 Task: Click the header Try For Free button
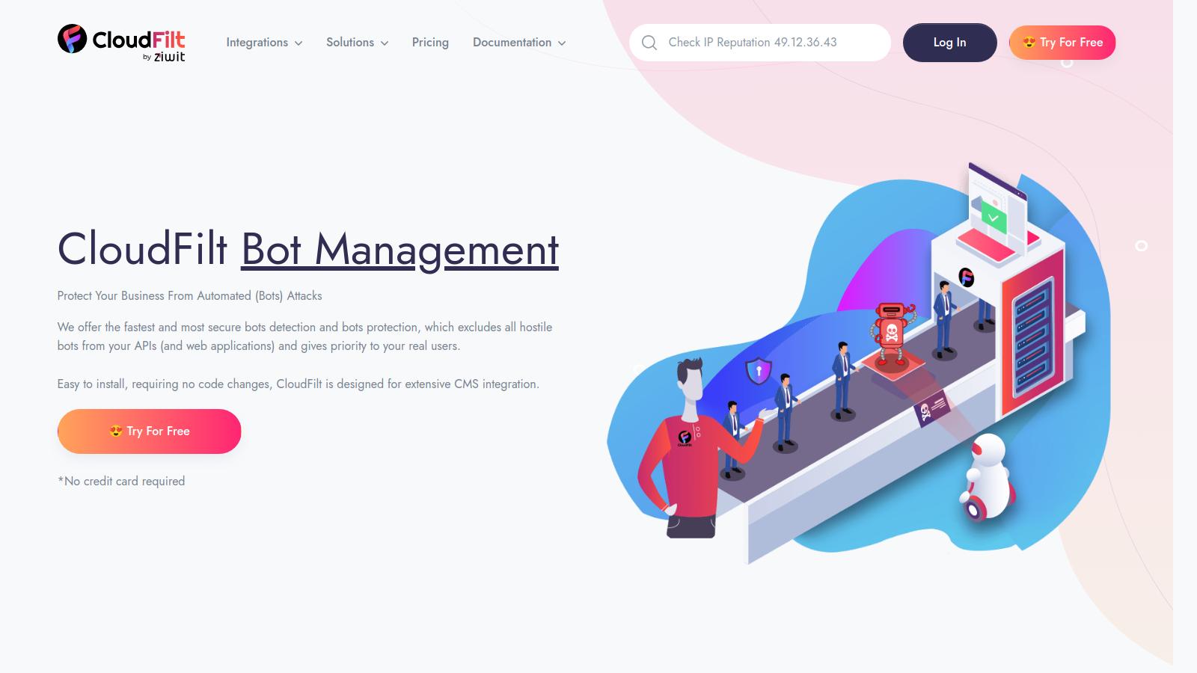1062,43
